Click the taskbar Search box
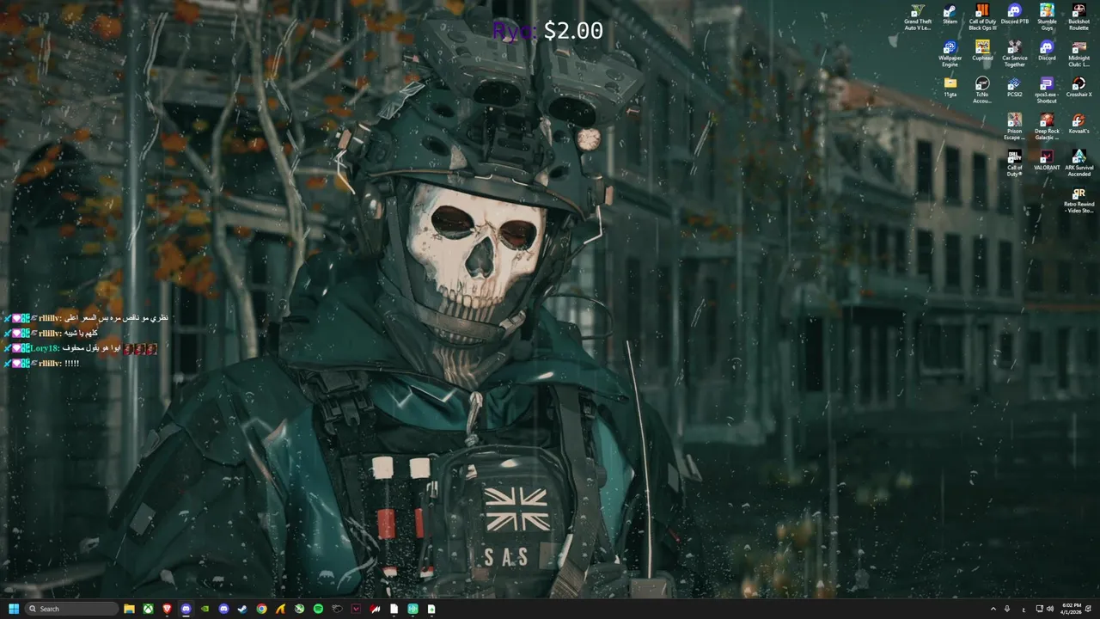1100x619 pixels. click(71, 609)
